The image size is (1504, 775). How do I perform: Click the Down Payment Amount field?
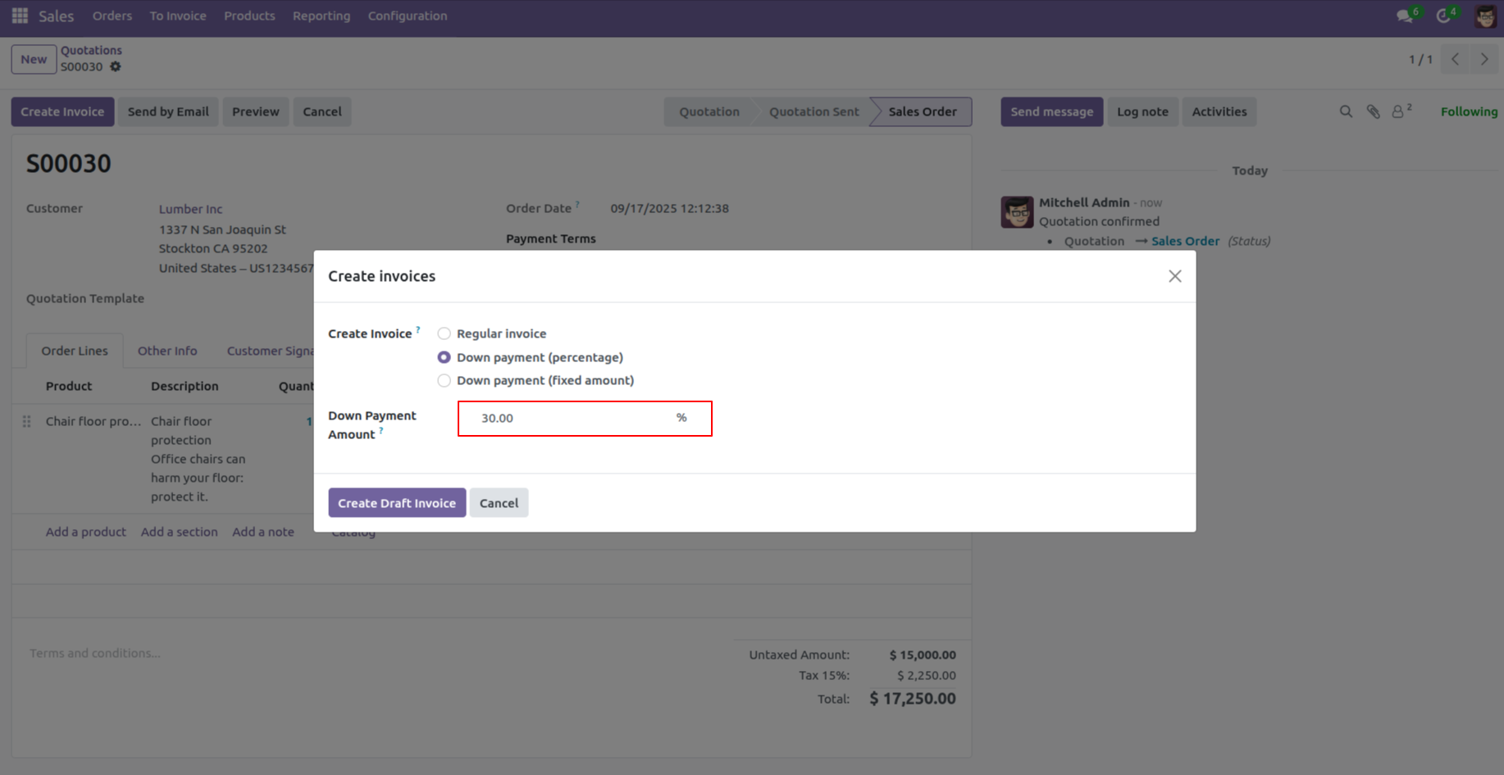coord(574,418)
